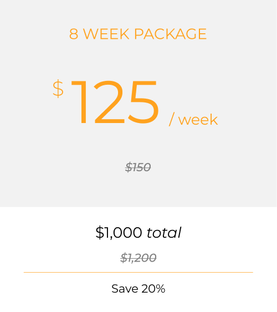277x312 pixels.
Task: Click the digit "5" in the big price
Action: click(143, 103)
